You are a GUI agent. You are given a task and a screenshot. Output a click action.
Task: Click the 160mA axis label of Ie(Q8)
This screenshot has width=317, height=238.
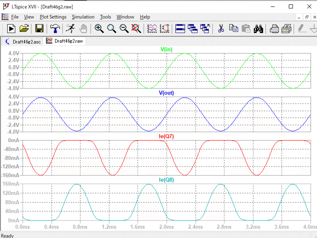pos(11,184)
